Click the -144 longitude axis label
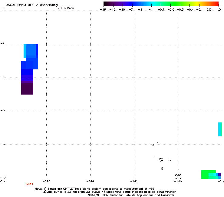This screenshot has width=224, height=197. pos(90,181)
